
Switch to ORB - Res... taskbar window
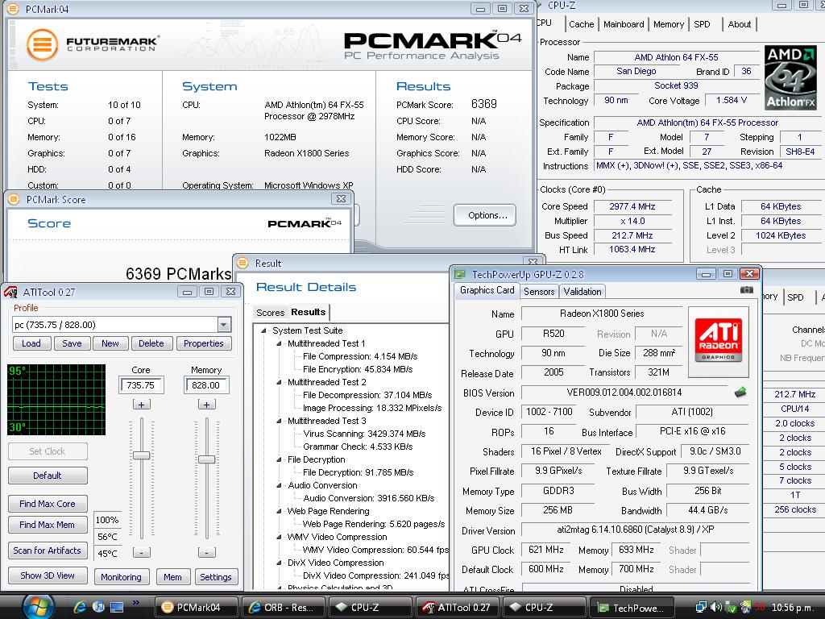[x=284, y=608]
